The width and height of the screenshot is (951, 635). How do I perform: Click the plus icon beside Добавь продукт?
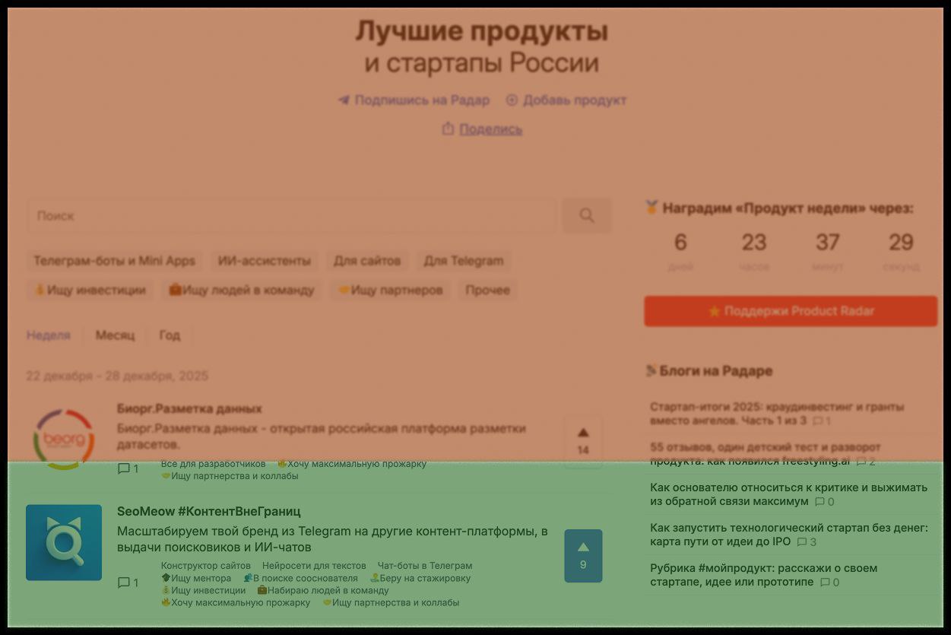tap(512, 100)
